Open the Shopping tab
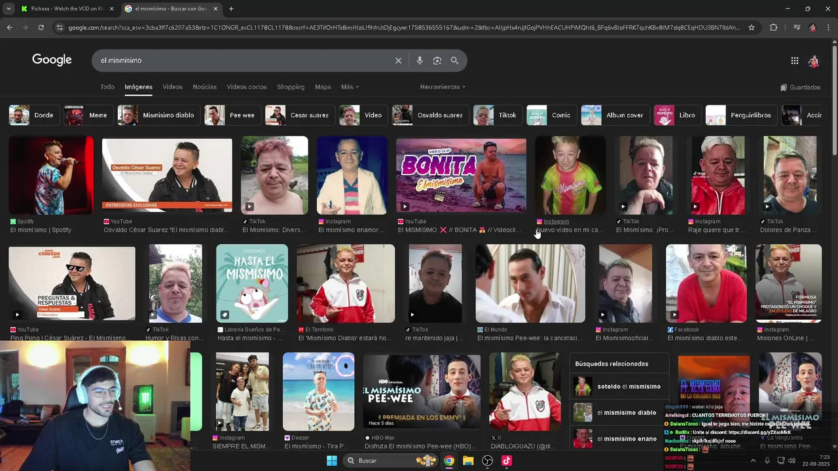Viewport: 838px width, 471px height. (x=291, y=87)
